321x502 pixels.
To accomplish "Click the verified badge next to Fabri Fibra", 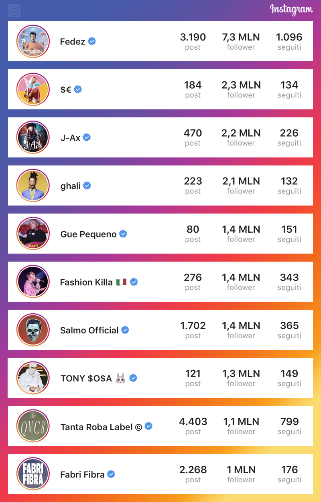I will (111, 474).
